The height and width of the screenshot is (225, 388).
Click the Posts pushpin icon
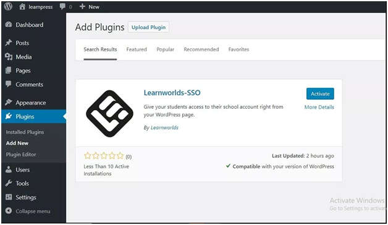pyautogui.click(x=9, y=43)
